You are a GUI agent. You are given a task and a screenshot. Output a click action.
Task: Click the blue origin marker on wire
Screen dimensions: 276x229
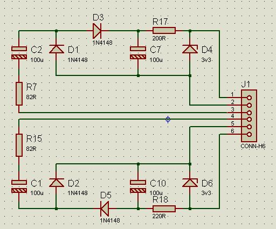[x=168, y=120]
